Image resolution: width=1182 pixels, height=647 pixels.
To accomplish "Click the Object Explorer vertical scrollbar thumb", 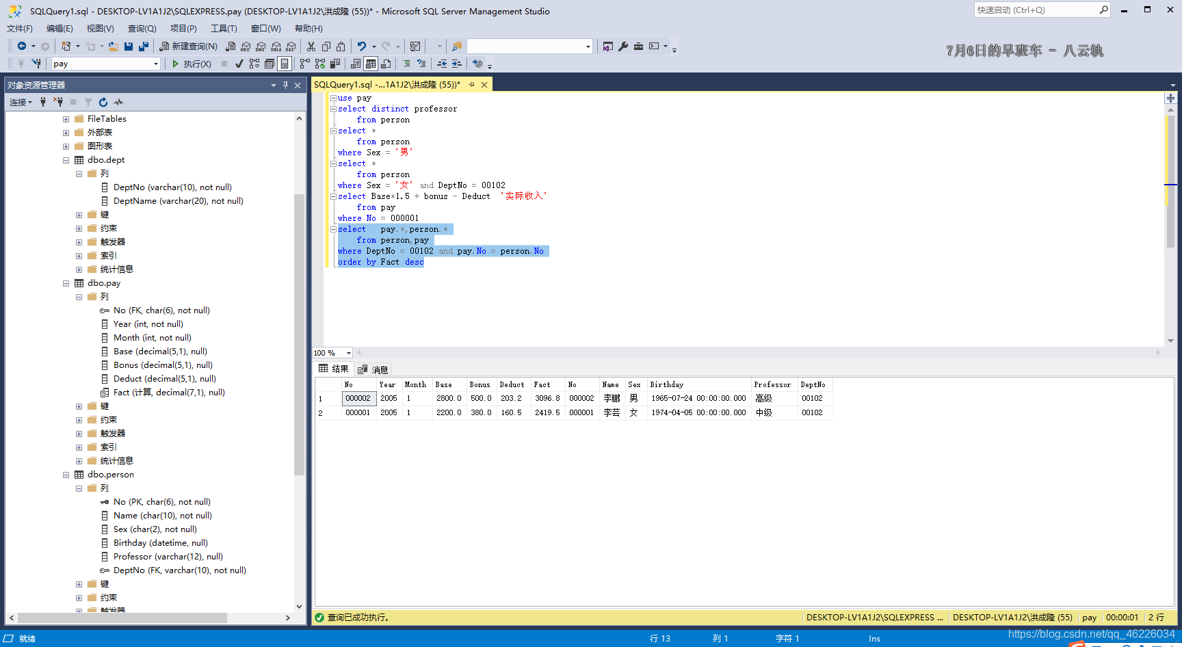I will pos(299,335).
